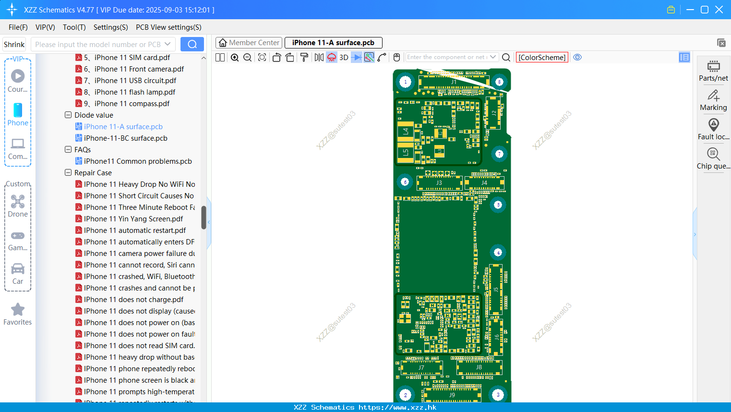
Task: Click the blue model search button
Action: pyautogui.click(x=192, y=44)
